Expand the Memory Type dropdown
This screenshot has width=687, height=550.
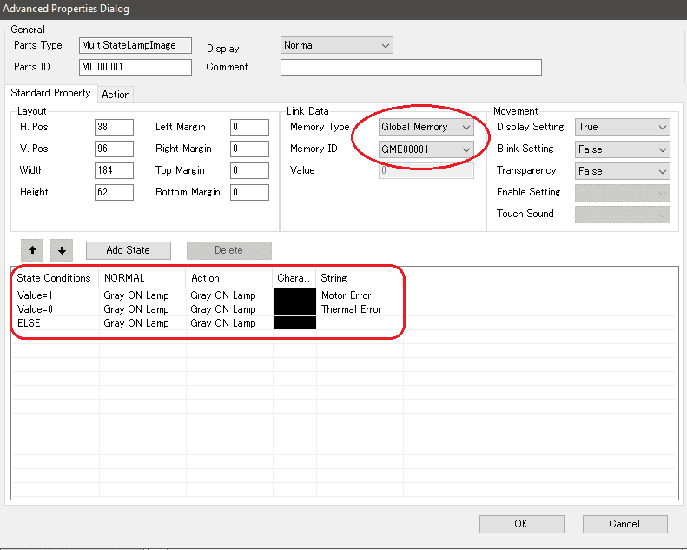tap(426, 127)
